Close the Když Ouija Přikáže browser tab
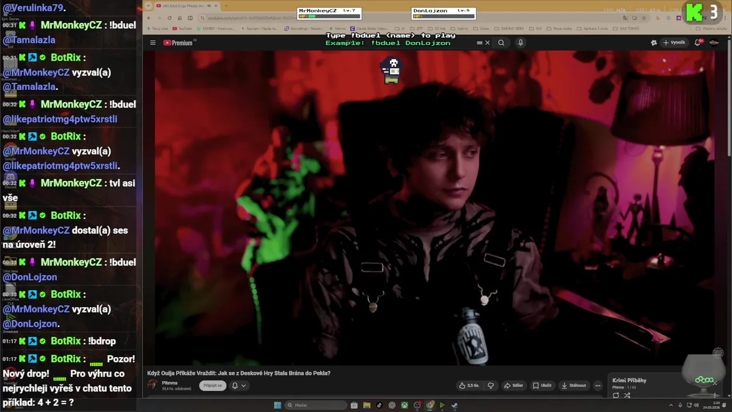The image size is (732, 412). click(216, 6)
